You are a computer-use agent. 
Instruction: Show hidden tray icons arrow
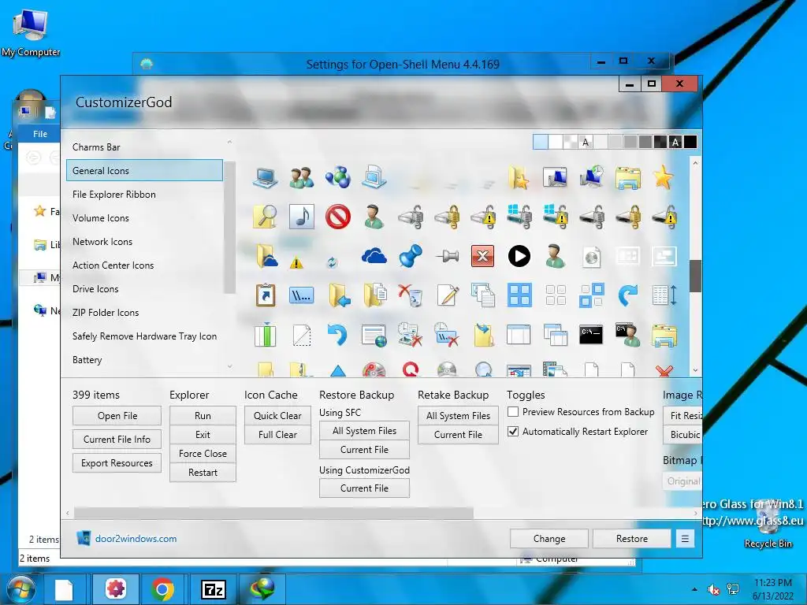(x=695, y=589)
